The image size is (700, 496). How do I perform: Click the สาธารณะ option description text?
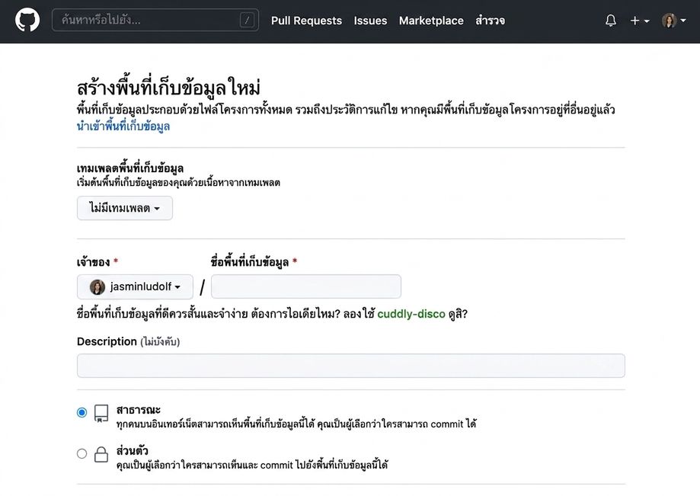tap(296, 424)
